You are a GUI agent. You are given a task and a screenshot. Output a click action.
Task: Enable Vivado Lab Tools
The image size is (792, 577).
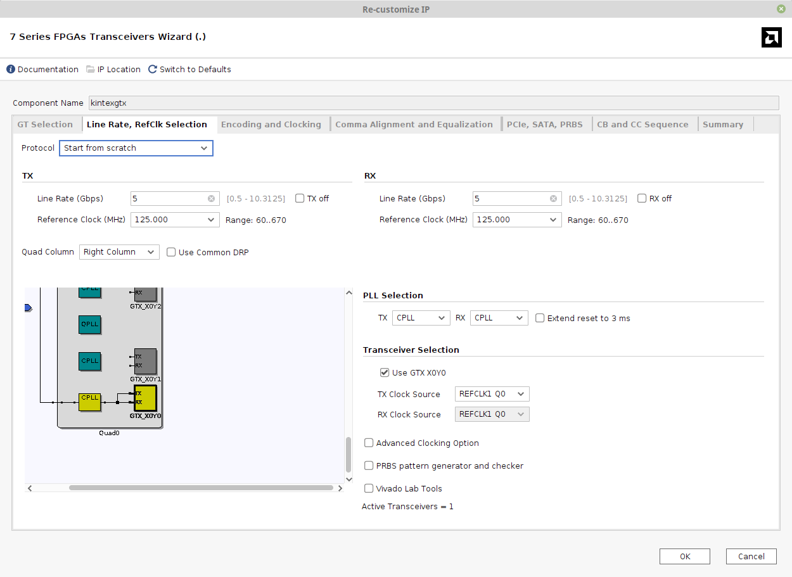click(x=369, y=488)
